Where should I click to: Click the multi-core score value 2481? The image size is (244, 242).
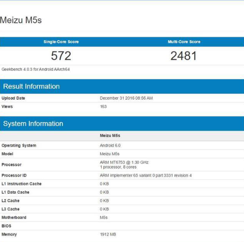click(184, 56)
